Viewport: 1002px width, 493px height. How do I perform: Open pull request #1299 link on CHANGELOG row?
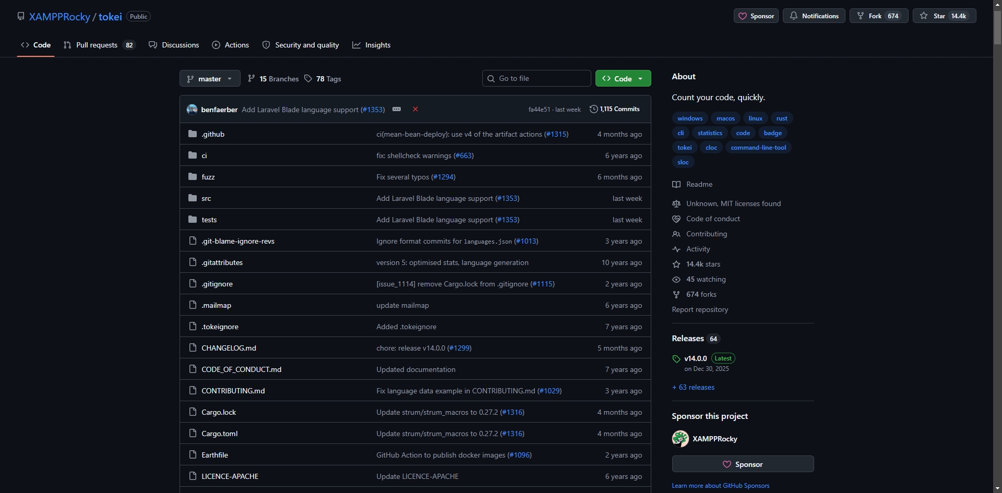pos(459,348)
